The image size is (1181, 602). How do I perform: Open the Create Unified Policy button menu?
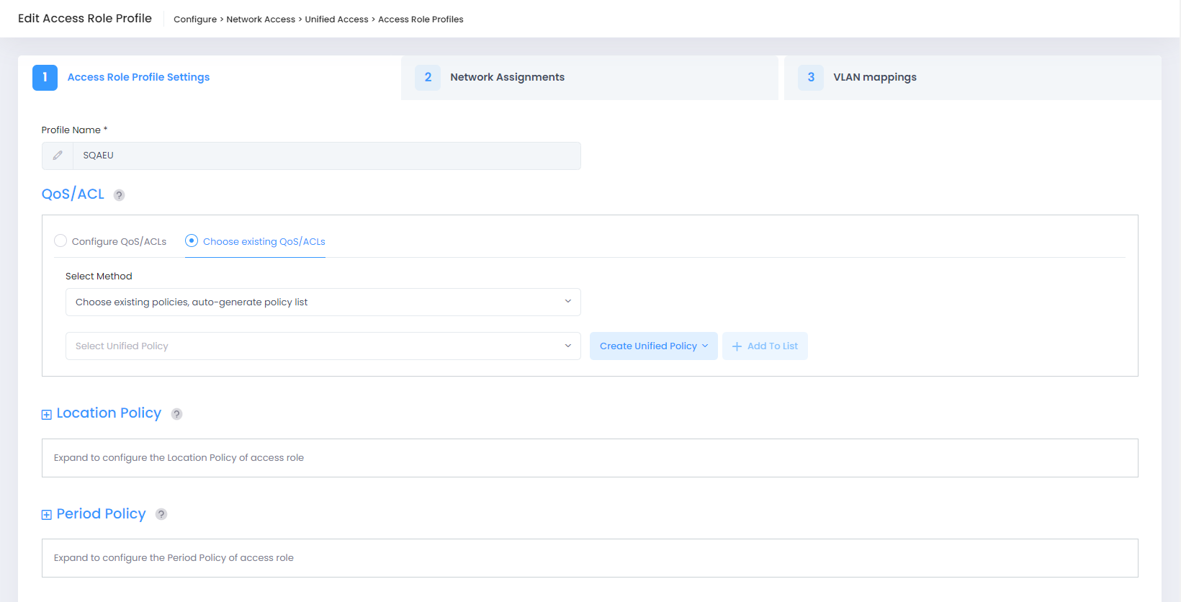coord(653,346)
